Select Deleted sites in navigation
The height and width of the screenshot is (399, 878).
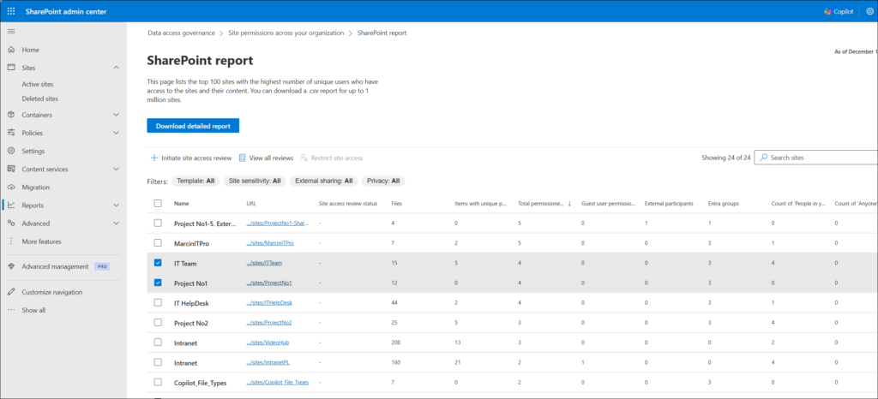point(39,98)
